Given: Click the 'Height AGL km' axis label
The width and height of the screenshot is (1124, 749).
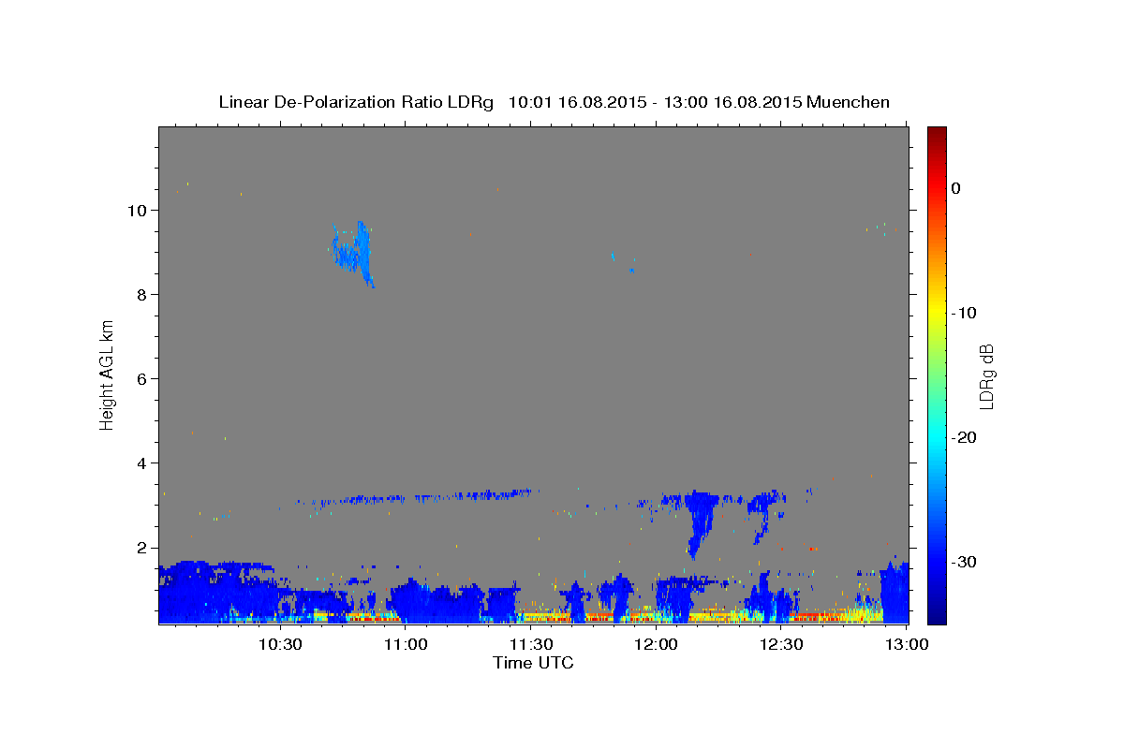Looking at the screenshot, I should [108, 374].
